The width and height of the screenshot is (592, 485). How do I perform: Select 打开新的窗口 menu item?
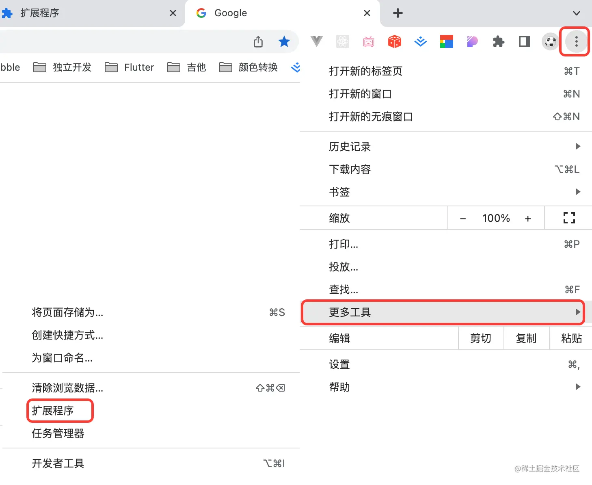click(x=446, y=94)
